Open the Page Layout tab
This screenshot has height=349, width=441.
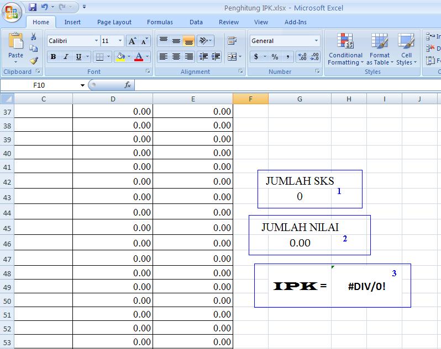pos(114,22)
